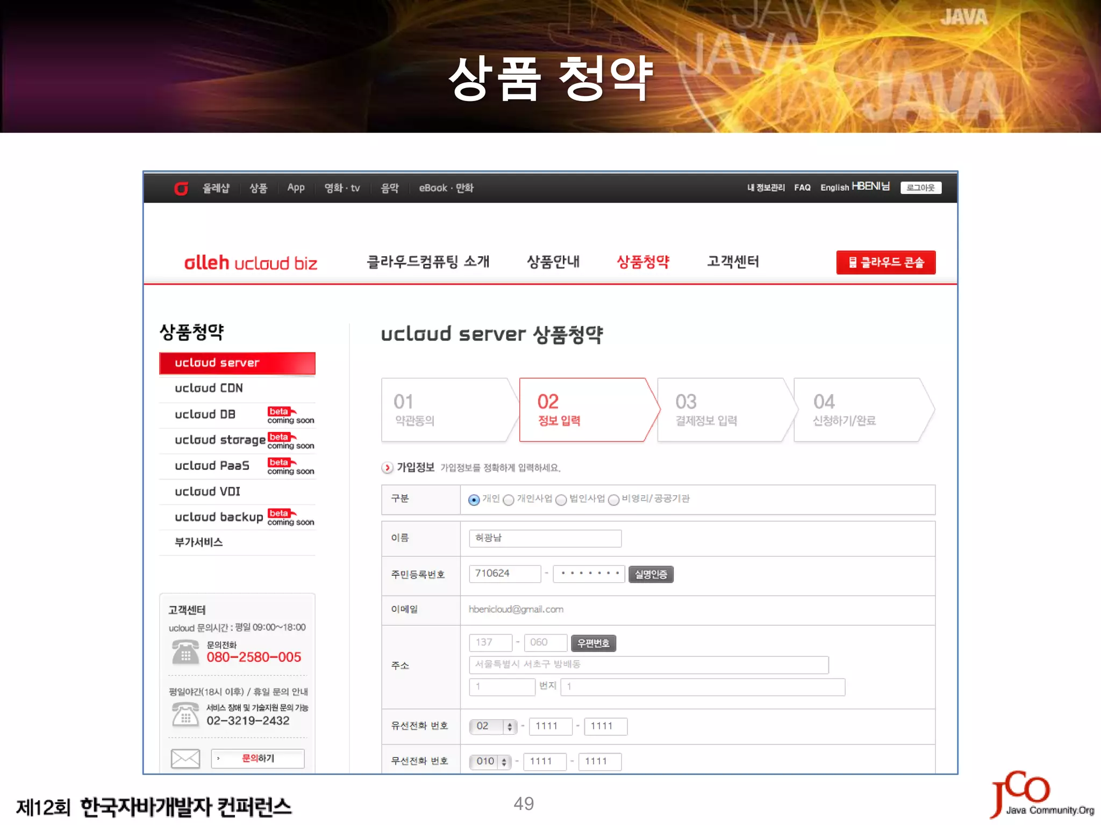This screenshot has height=825, width=1101.
Task: Select ucloud server in sidebar
Action: 237,363
